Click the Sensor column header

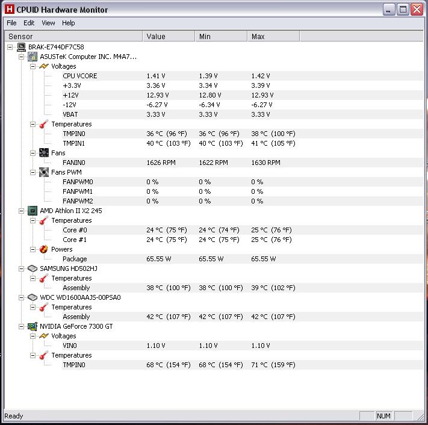(x=73, y=36)
